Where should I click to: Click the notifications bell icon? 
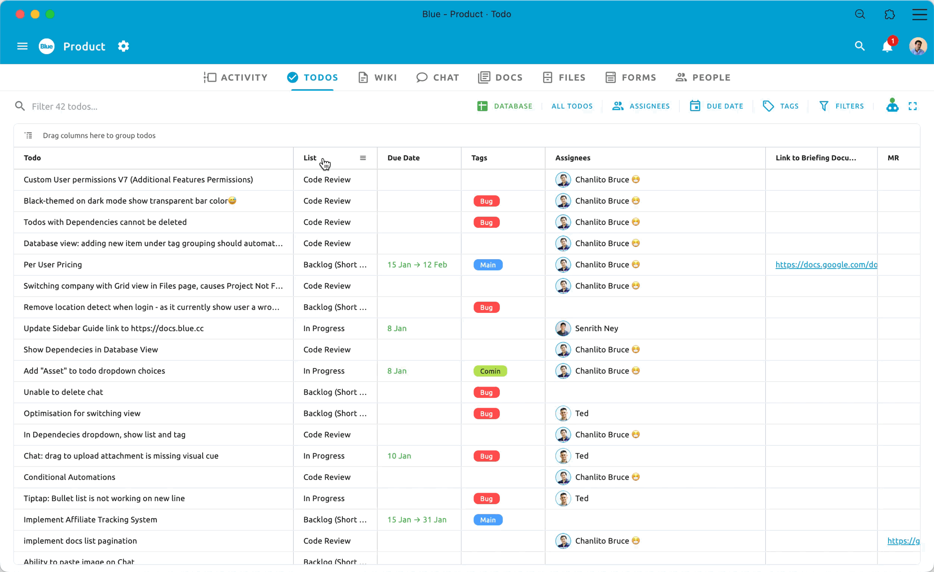click(887, 46)
